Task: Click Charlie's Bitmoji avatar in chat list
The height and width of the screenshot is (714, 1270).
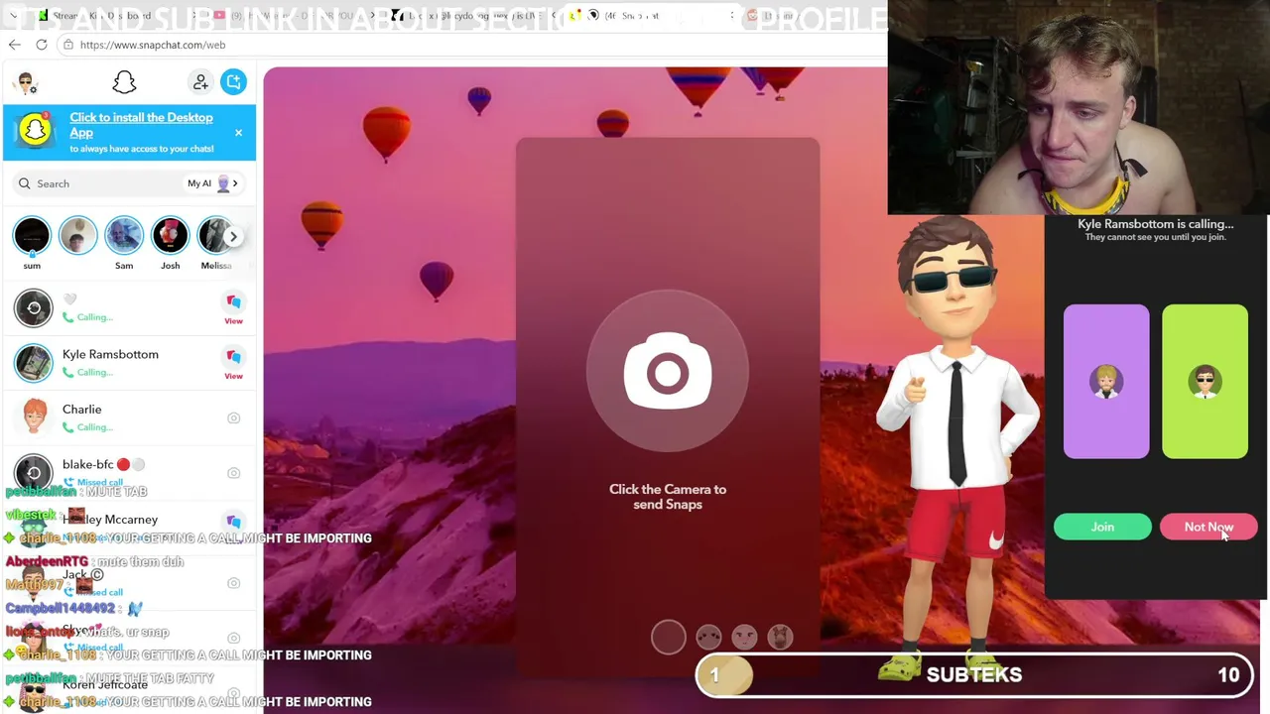Action: click(35, 417)
